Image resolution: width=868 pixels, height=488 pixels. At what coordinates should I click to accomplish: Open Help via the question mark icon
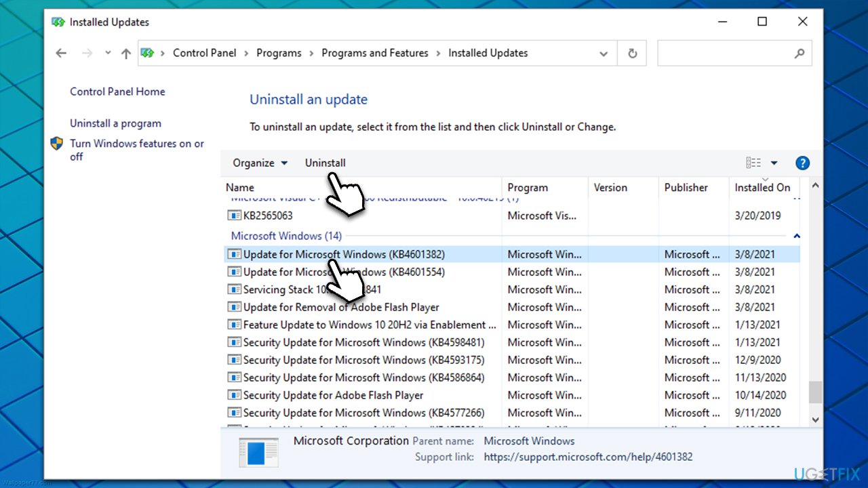(x=802, y=163)
